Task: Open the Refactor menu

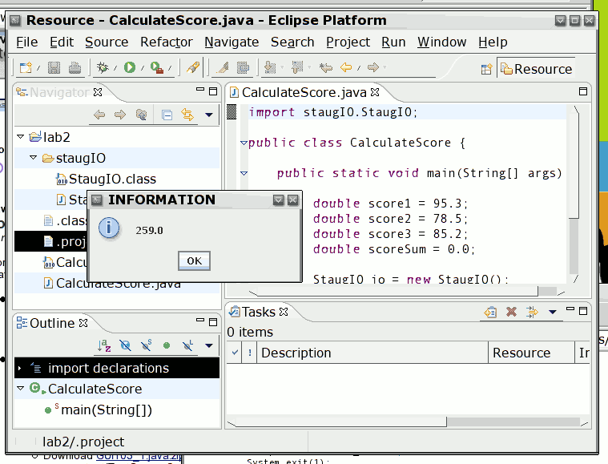Action: point(166,42)
